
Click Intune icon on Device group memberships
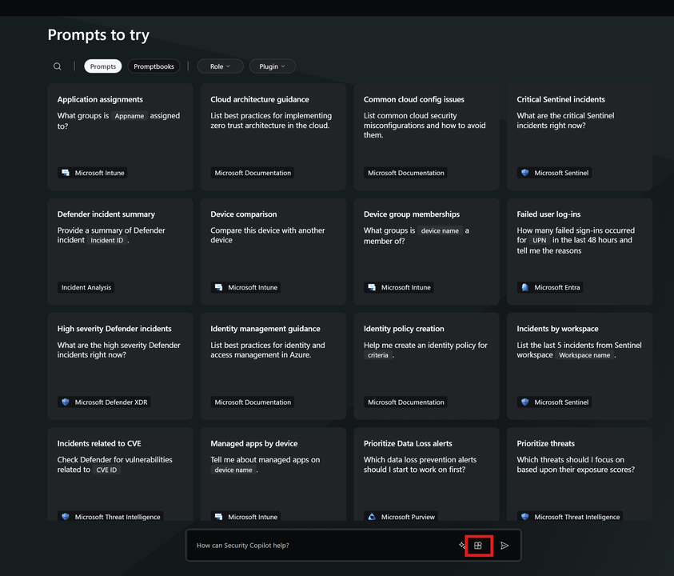[x=372, y=287]
